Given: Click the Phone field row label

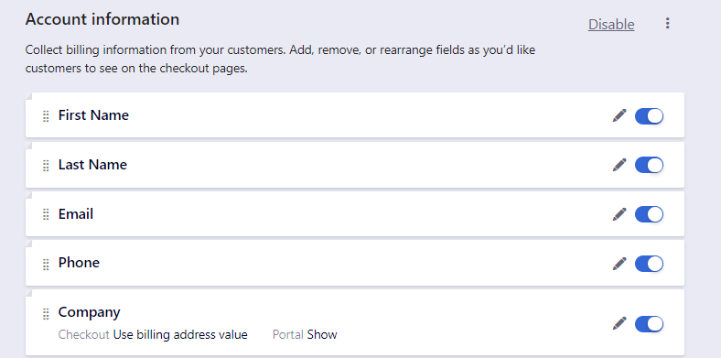Looking at the screenshot, I should pyautogui.click(x=79, y=262).
